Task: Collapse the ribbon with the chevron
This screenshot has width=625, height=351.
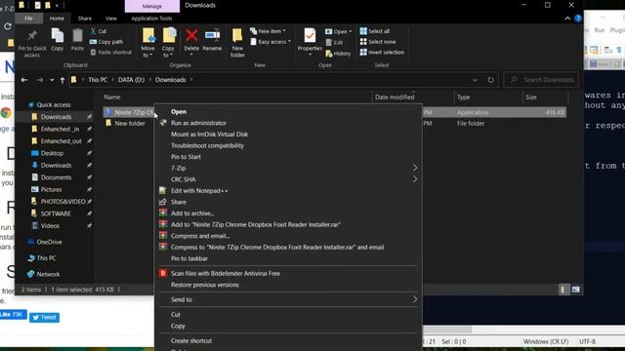Action: coord(567,19)
